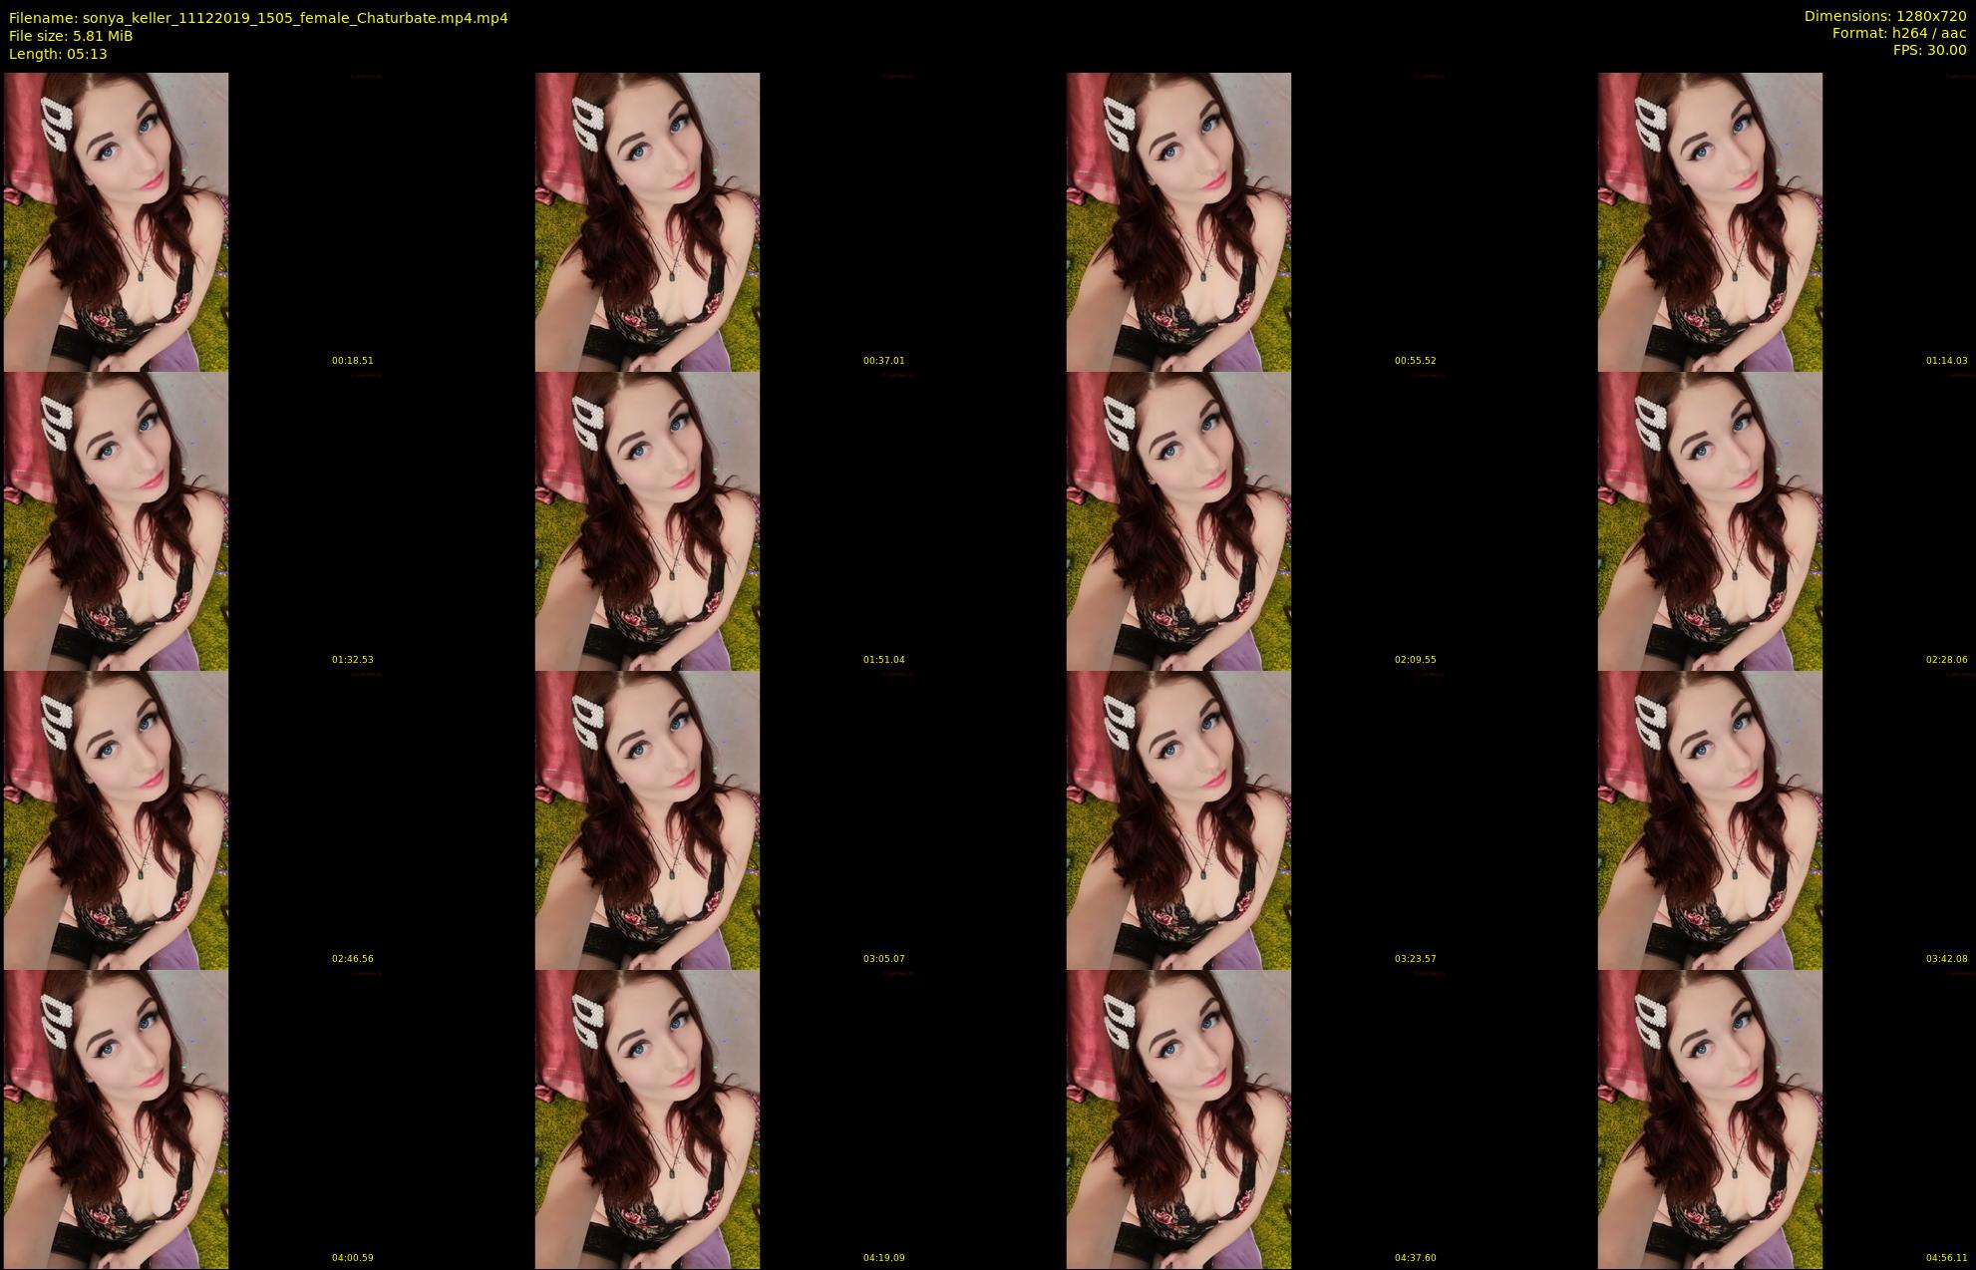The image size is (1976, 1270).
Task: Click the Filename line in the header
Action: point(258,18)
